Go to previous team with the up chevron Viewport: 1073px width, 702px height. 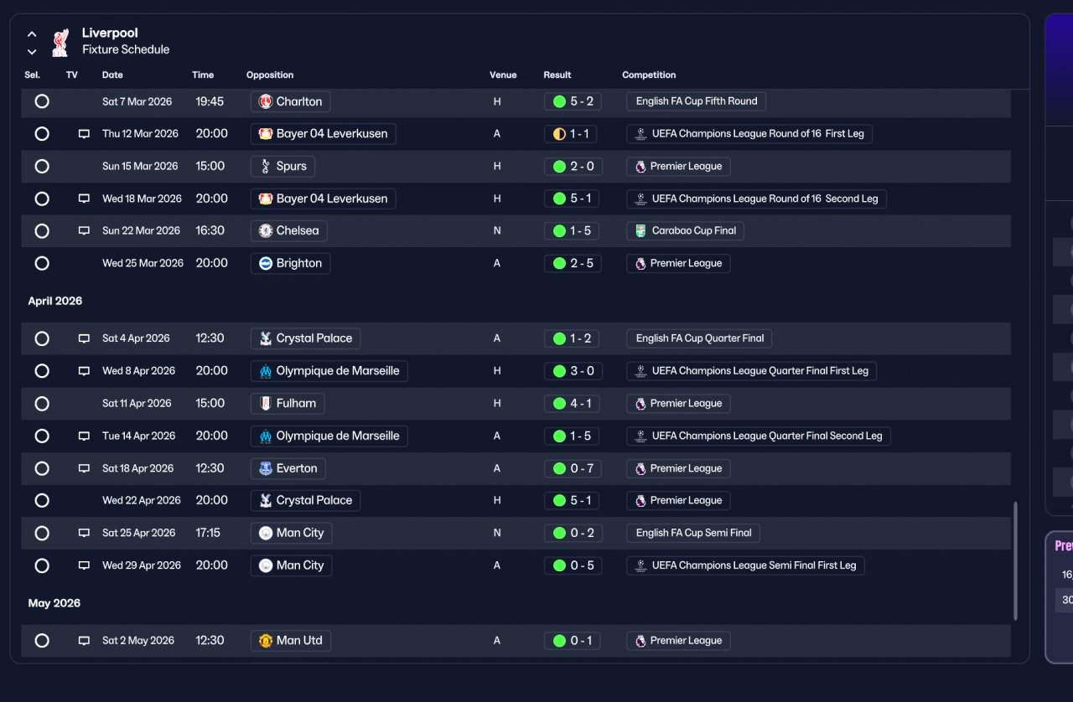32,34
